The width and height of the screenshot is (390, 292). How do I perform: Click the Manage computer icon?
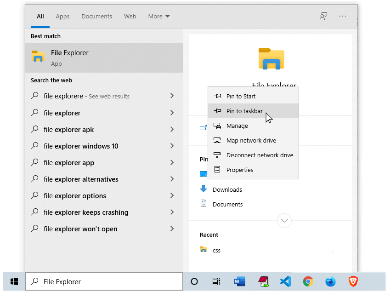pos(217,126)
